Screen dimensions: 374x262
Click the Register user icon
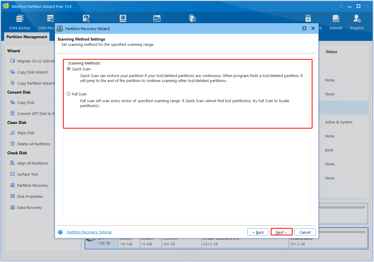[357, 19]
